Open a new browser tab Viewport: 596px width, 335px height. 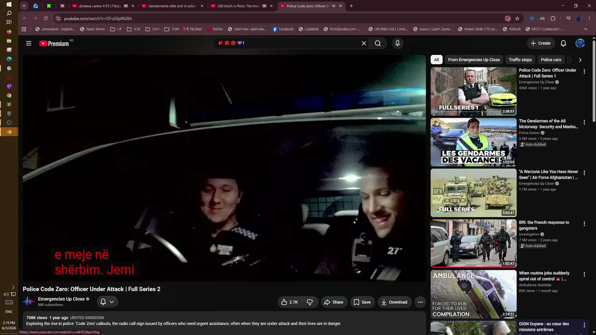[x=351, y=6]
